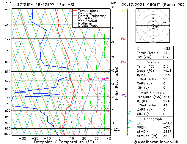Click the red wind barb at 500 hPa
Image resolution: width=187 pixels, height=144 pixels.
[x=125, y=62]
